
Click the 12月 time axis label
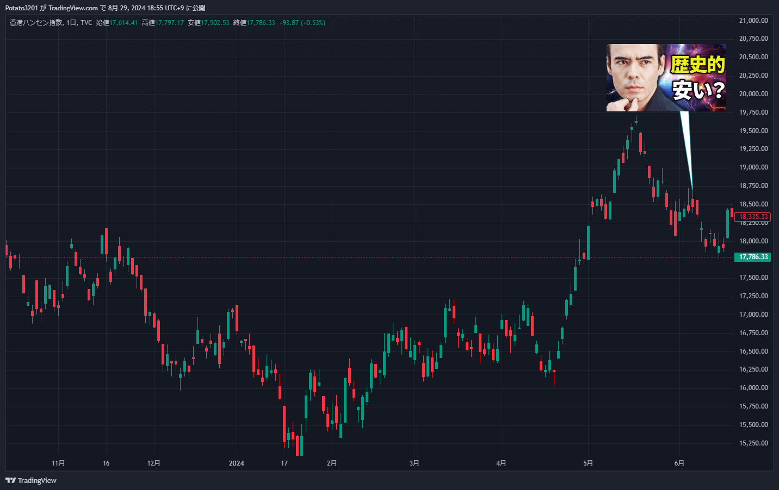point(154,463)
